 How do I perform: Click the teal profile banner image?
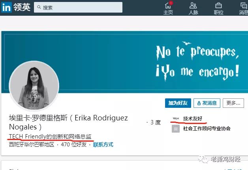tap(125, 62)
